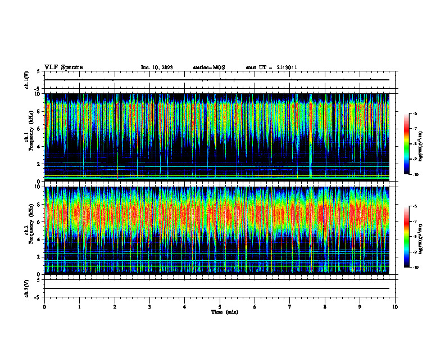Click inside the ch.1 spectrogram panel

[217, 137]
